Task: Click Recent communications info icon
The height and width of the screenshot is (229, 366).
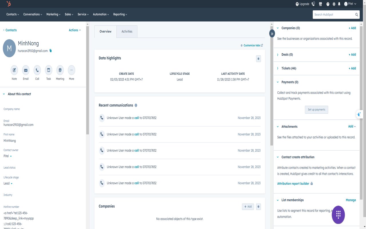Action: (x=136, y=105)
